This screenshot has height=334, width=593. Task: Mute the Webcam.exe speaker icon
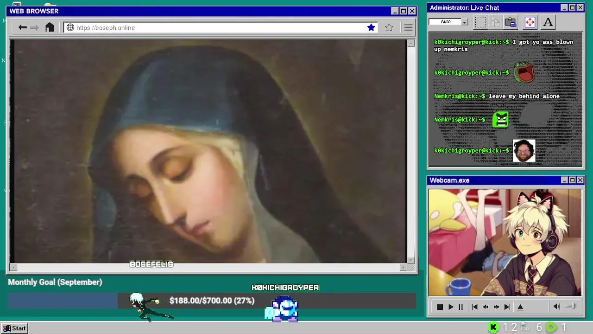[x=557, y=306]
